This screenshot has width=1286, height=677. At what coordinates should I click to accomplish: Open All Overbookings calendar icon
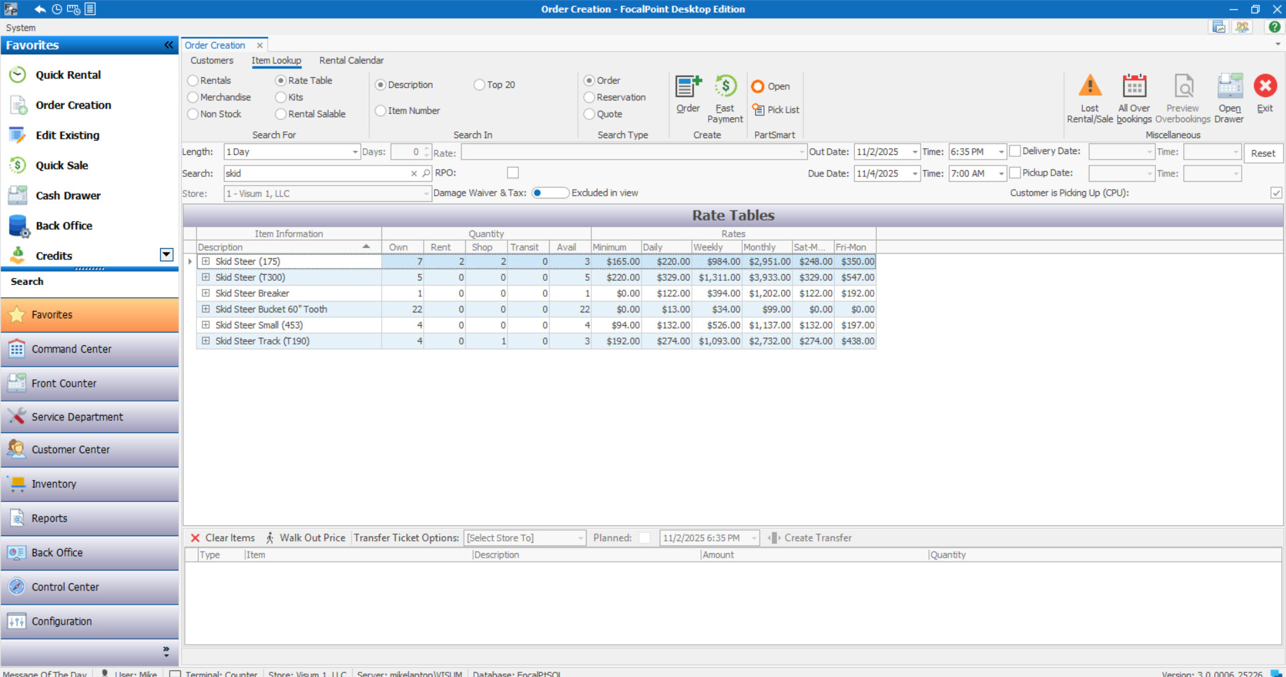1134,87
